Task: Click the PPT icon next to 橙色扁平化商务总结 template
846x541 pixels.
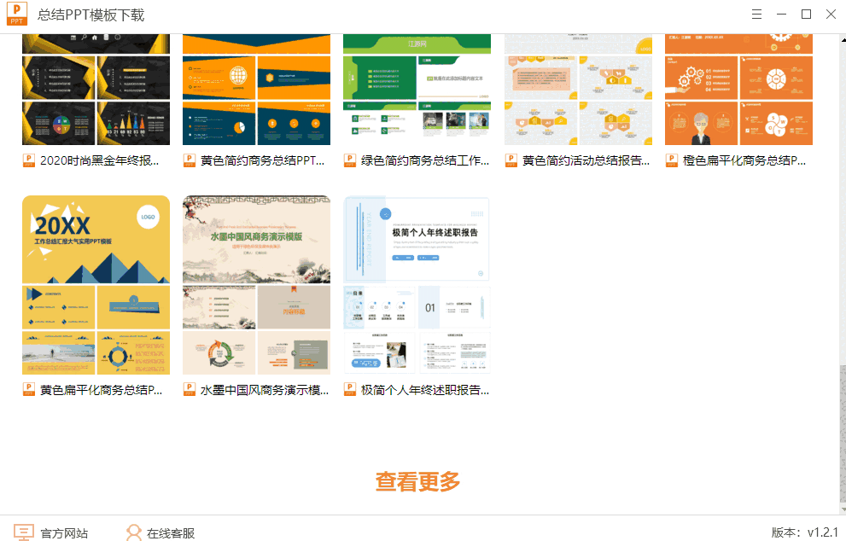Action: coord(672,159)
